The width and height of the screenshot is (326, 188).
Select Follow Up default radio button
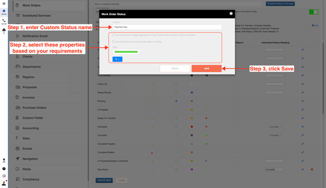176,84
